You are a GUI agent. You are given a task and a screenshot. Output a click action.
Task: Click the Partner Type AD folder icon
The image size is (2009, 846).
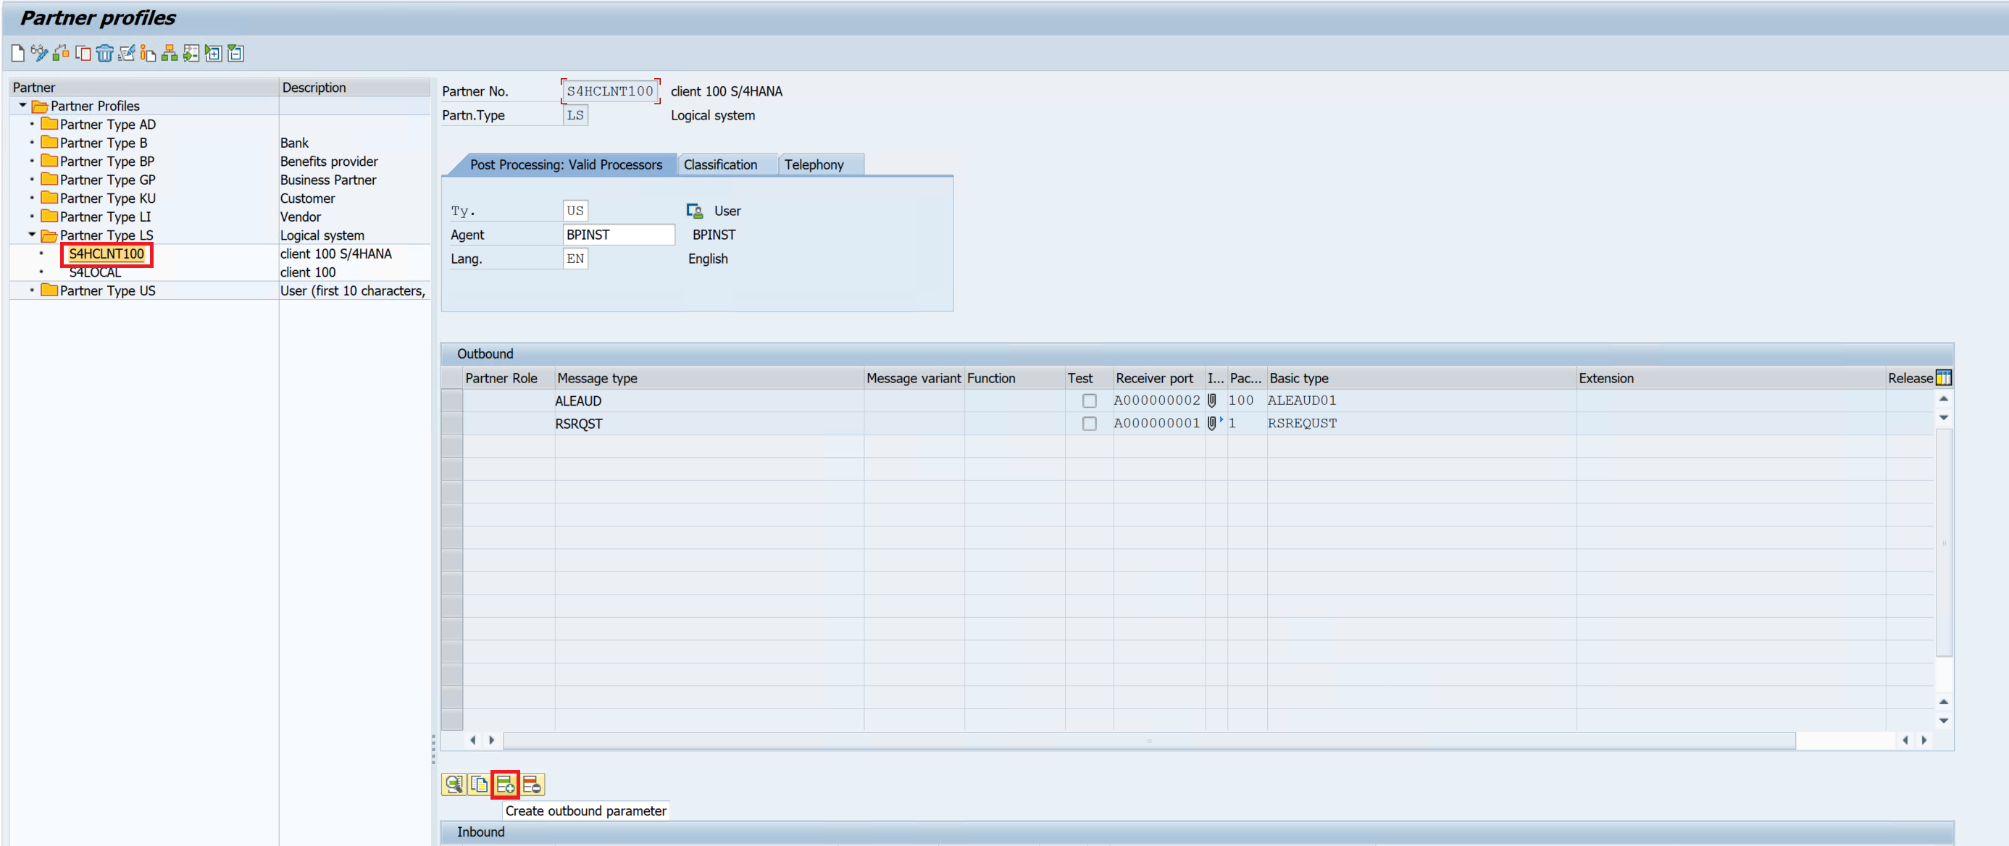point(49,123)
